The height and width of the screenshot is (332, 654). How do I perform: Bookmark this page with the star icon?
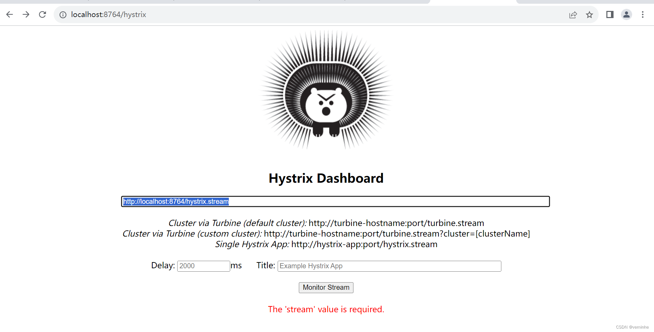(589, 15)
